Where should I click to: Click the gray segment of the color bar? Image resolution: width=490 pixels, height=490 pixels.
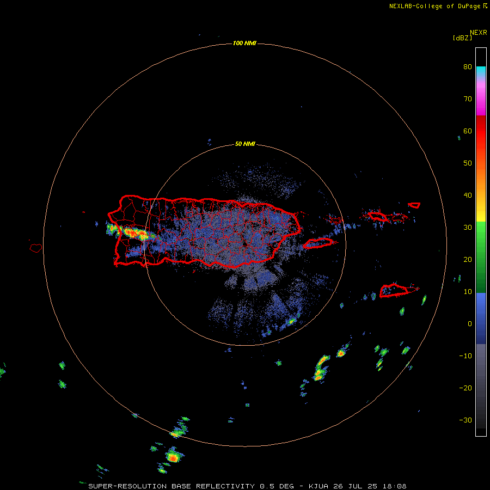point(481,386)
